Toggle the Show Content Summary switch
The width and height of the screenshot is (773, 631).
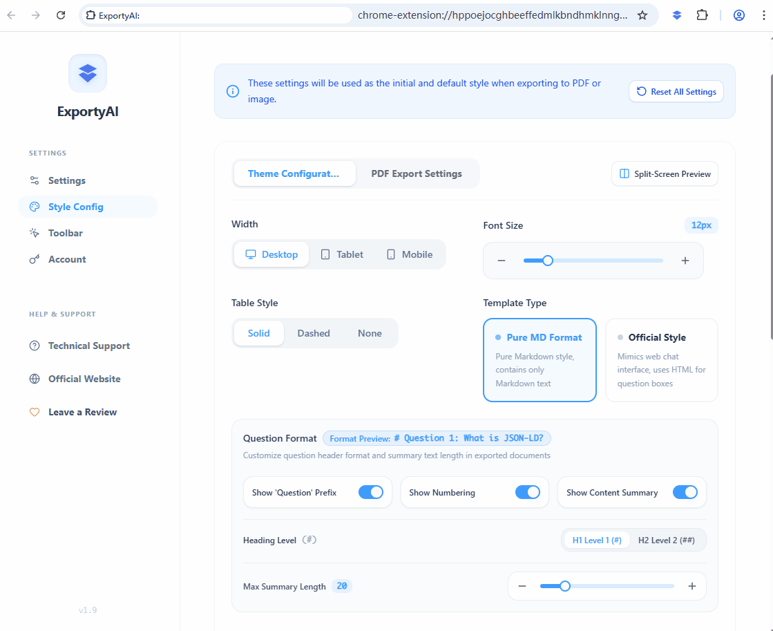tap(685, 492)
